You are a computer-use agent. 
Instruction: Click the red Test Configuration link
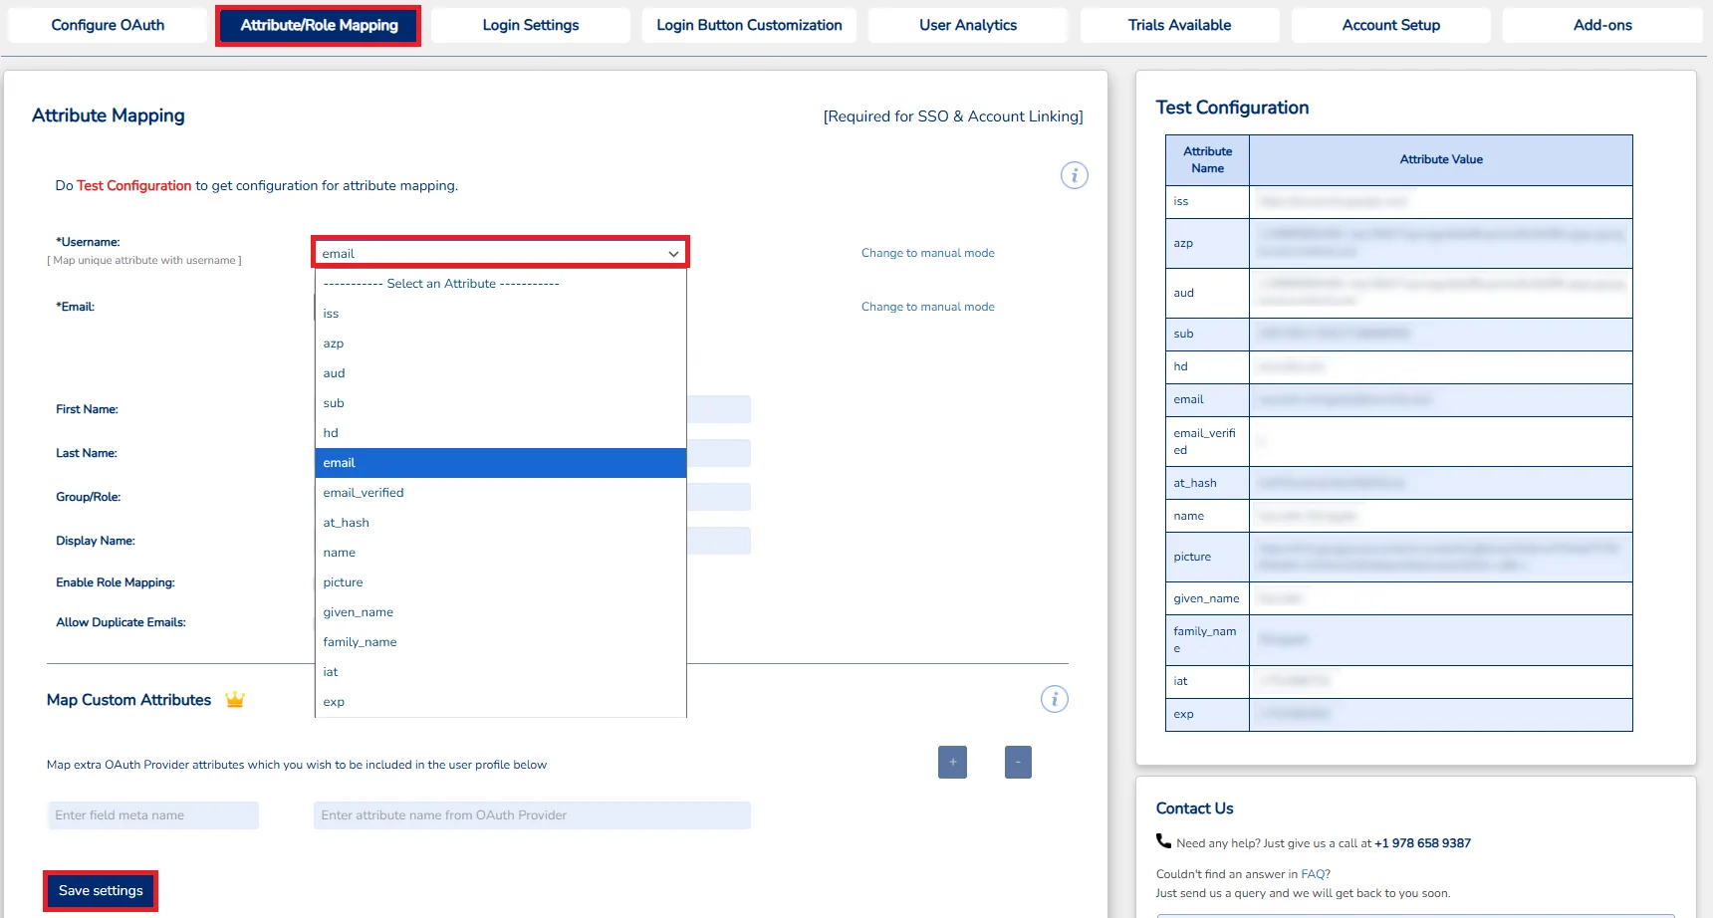click(x=133, y=185)
